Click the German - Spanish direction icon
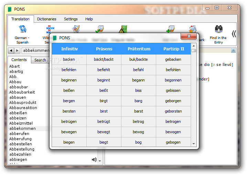This screenshot has width=247, height=175. click(x=23, y=29)
